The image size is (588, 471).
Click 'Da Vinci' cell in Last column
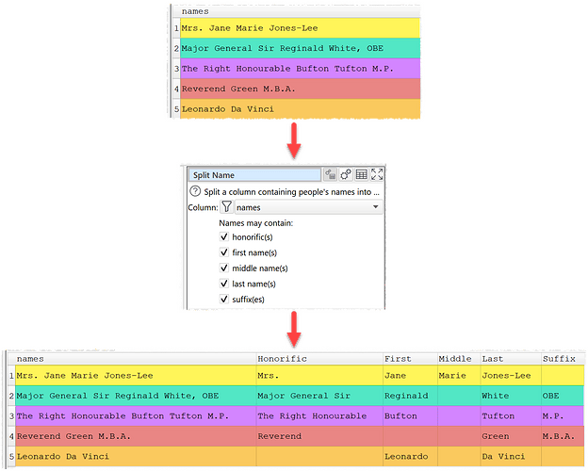click(x=511, y=456)
